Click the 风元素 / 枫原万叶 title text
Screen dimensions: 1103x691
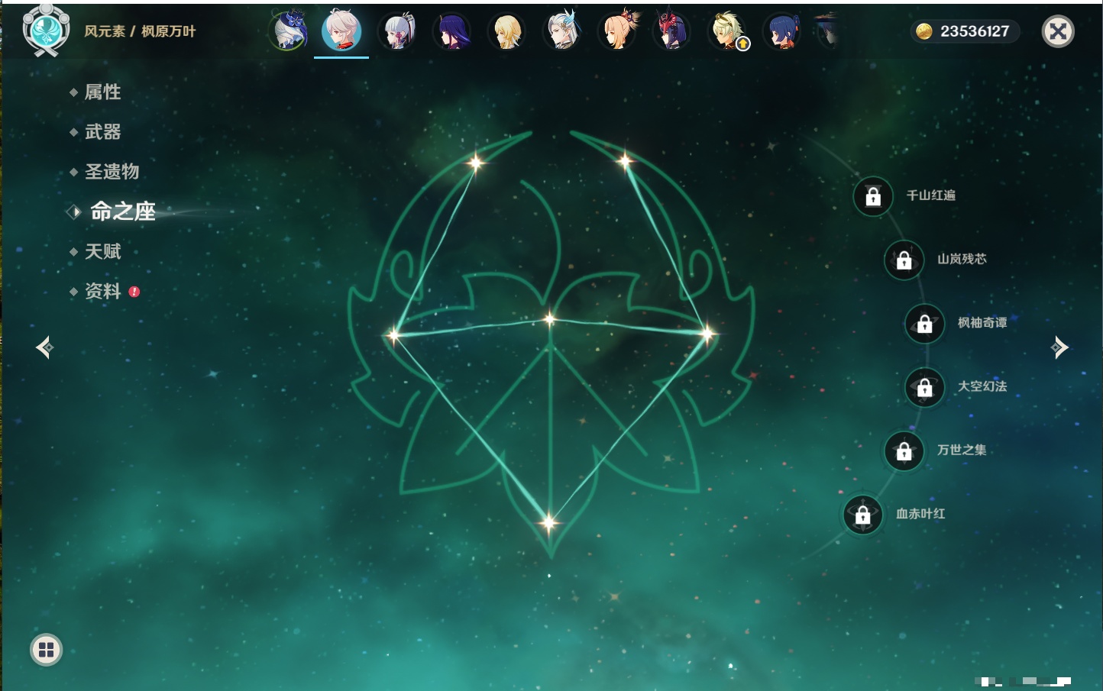140,31
